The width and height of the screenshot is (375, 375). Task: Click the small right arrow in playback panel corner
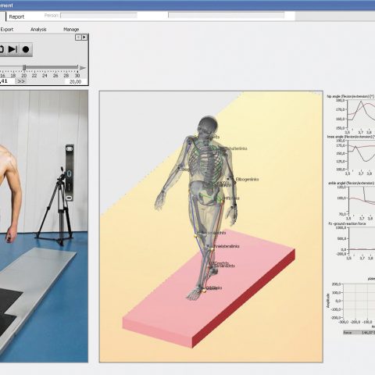[84, 37]
